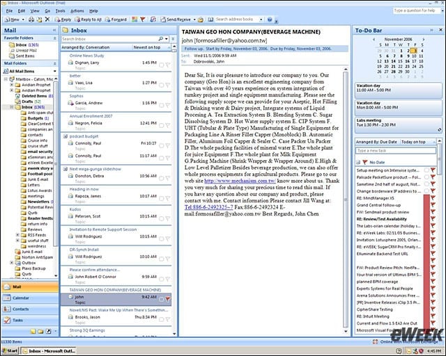446x356 pixels.
Task: Click the flag next to RE: MindManager X5
Action: 433,198
